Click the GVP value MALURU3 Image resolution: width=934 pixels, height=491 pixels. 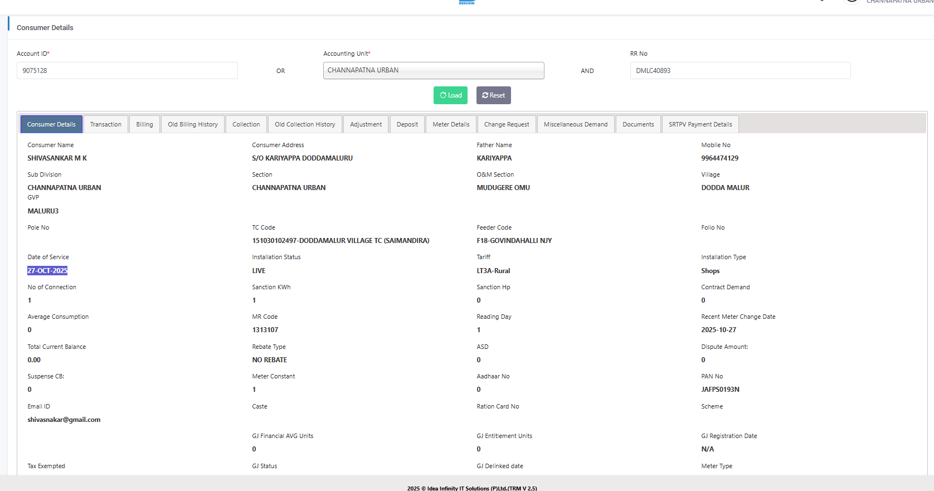point(43,211)
